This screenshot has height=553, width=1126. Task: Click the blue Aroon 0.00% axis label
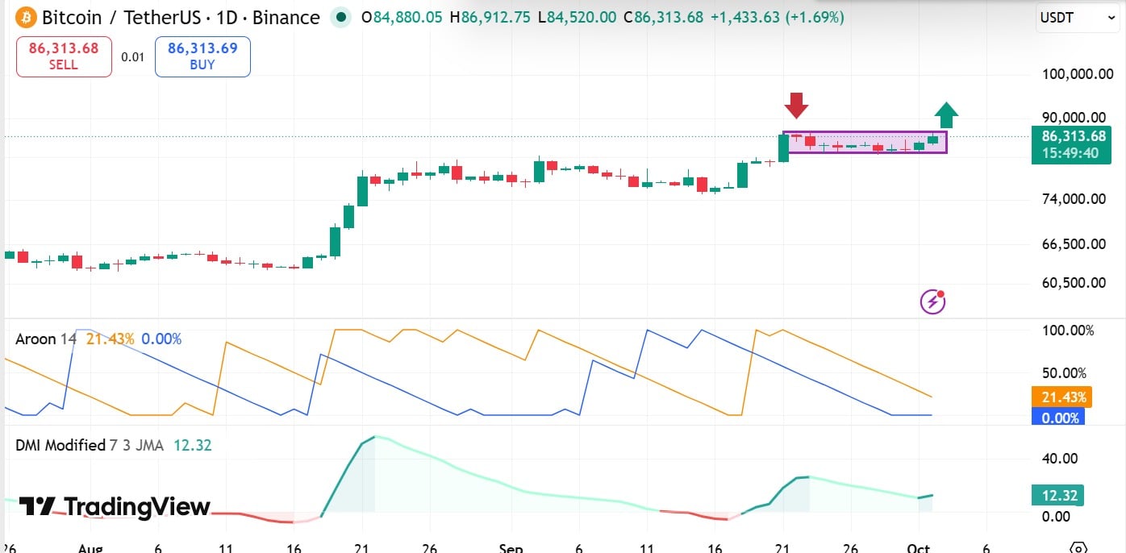click(1058, 418)
